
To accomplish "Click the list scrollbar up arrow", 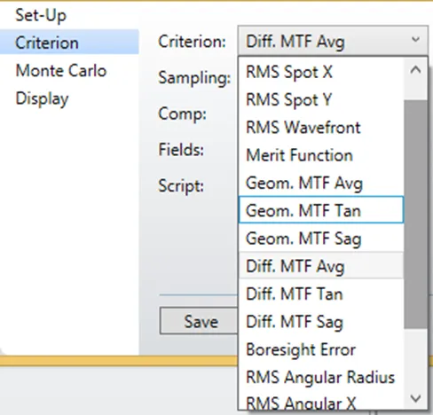I will click(x=415, y=70).
